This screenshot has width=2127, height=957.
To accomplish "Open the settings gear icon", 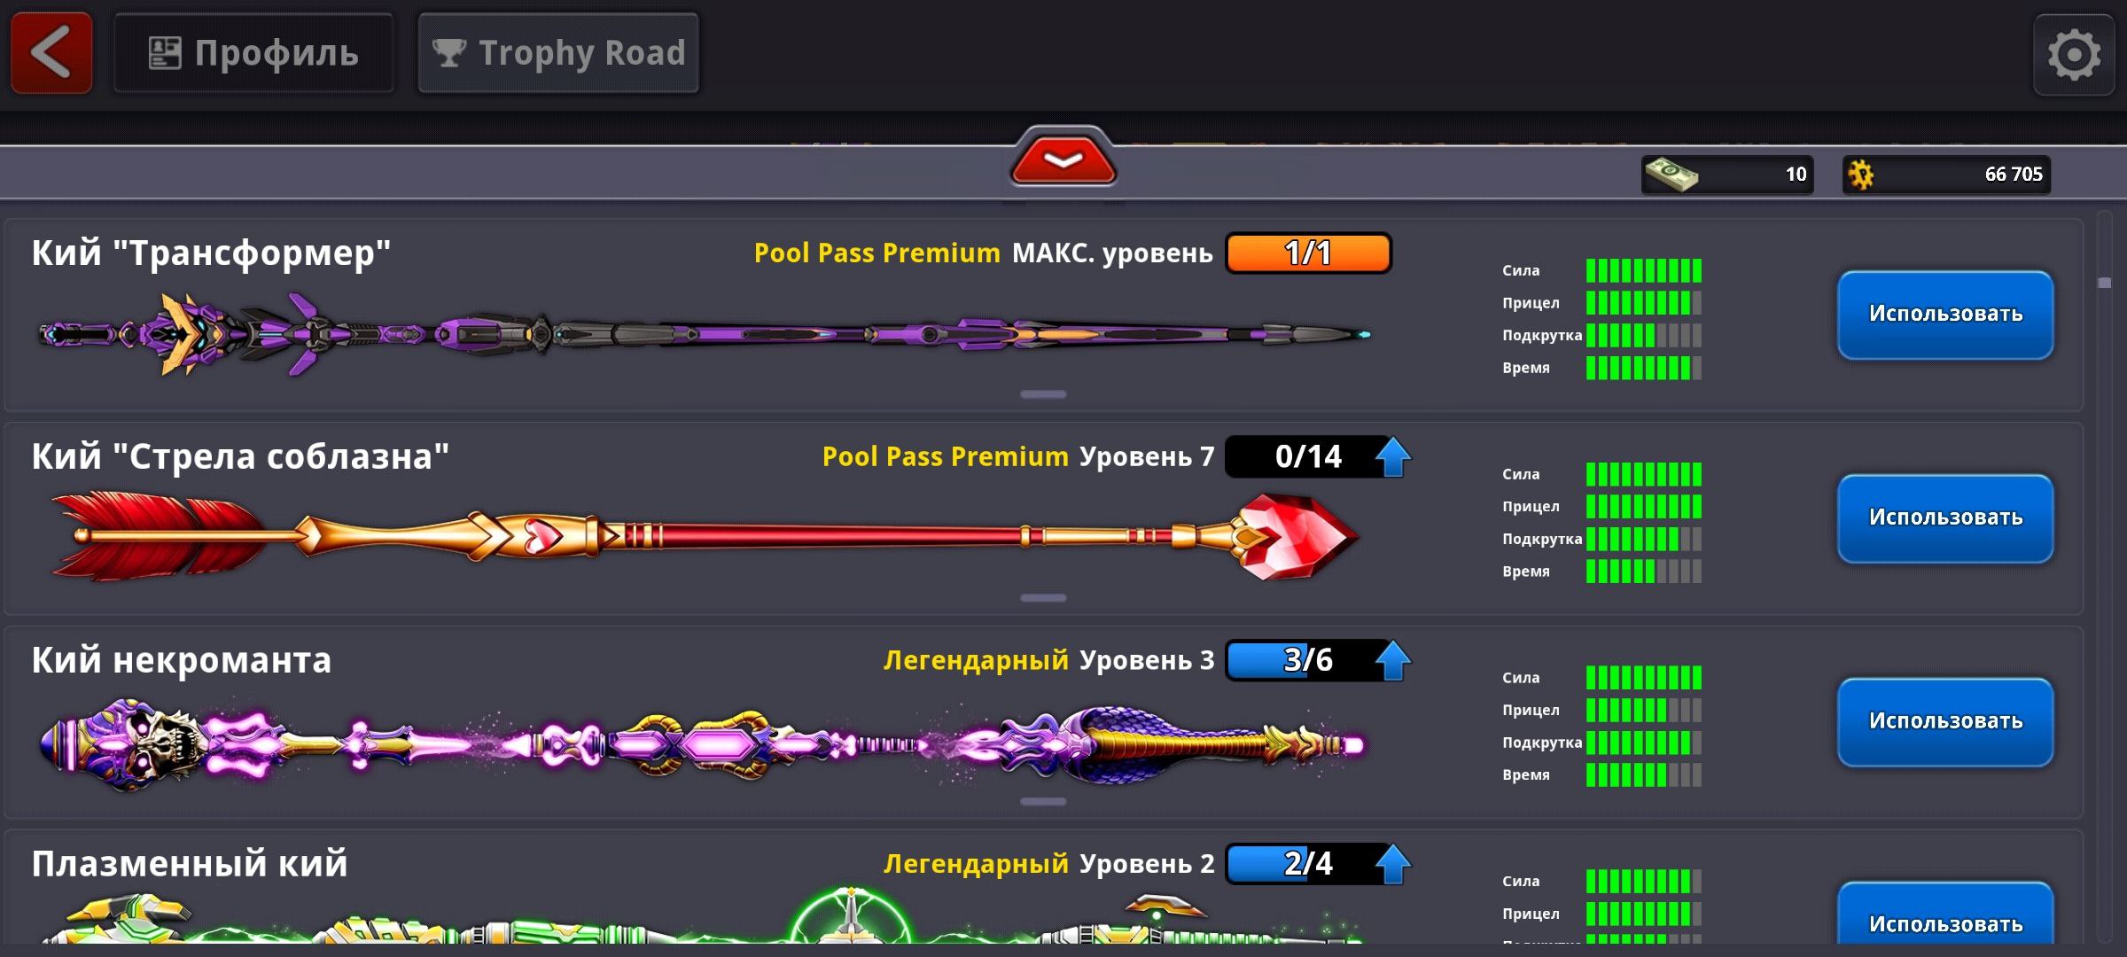I will tap(2074, 55).
